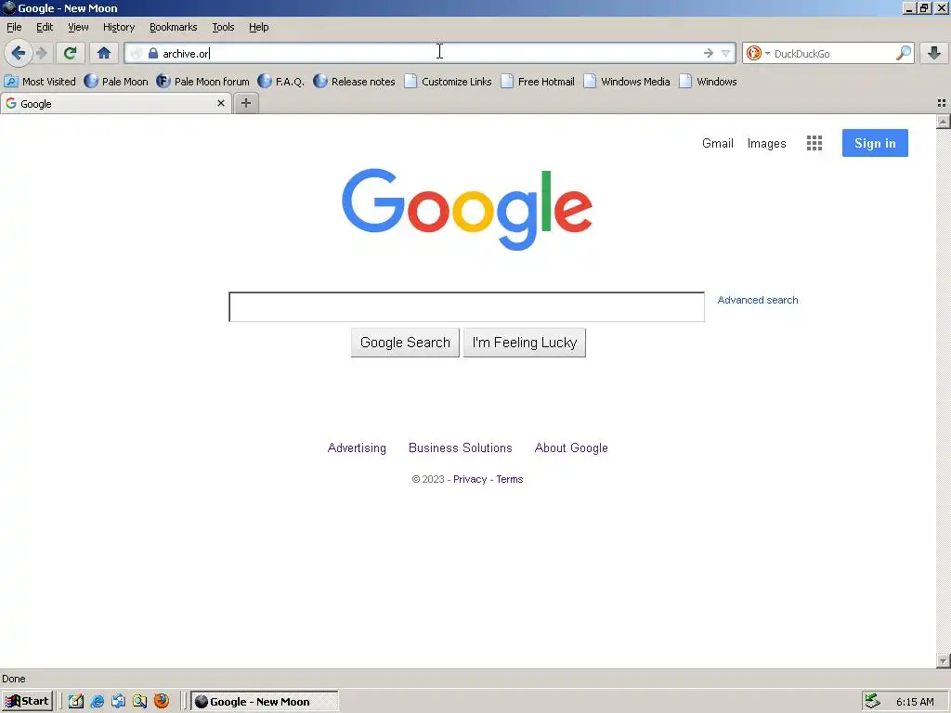Open the History menu
This screenshot has width=951, height=713.
pyautogui.click(x=119, y=27)
